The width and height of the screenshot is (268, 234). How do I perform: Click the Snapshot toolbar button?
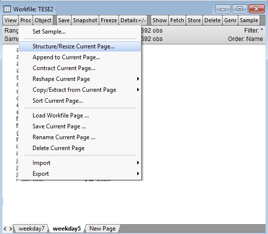[x=85, y=20]
